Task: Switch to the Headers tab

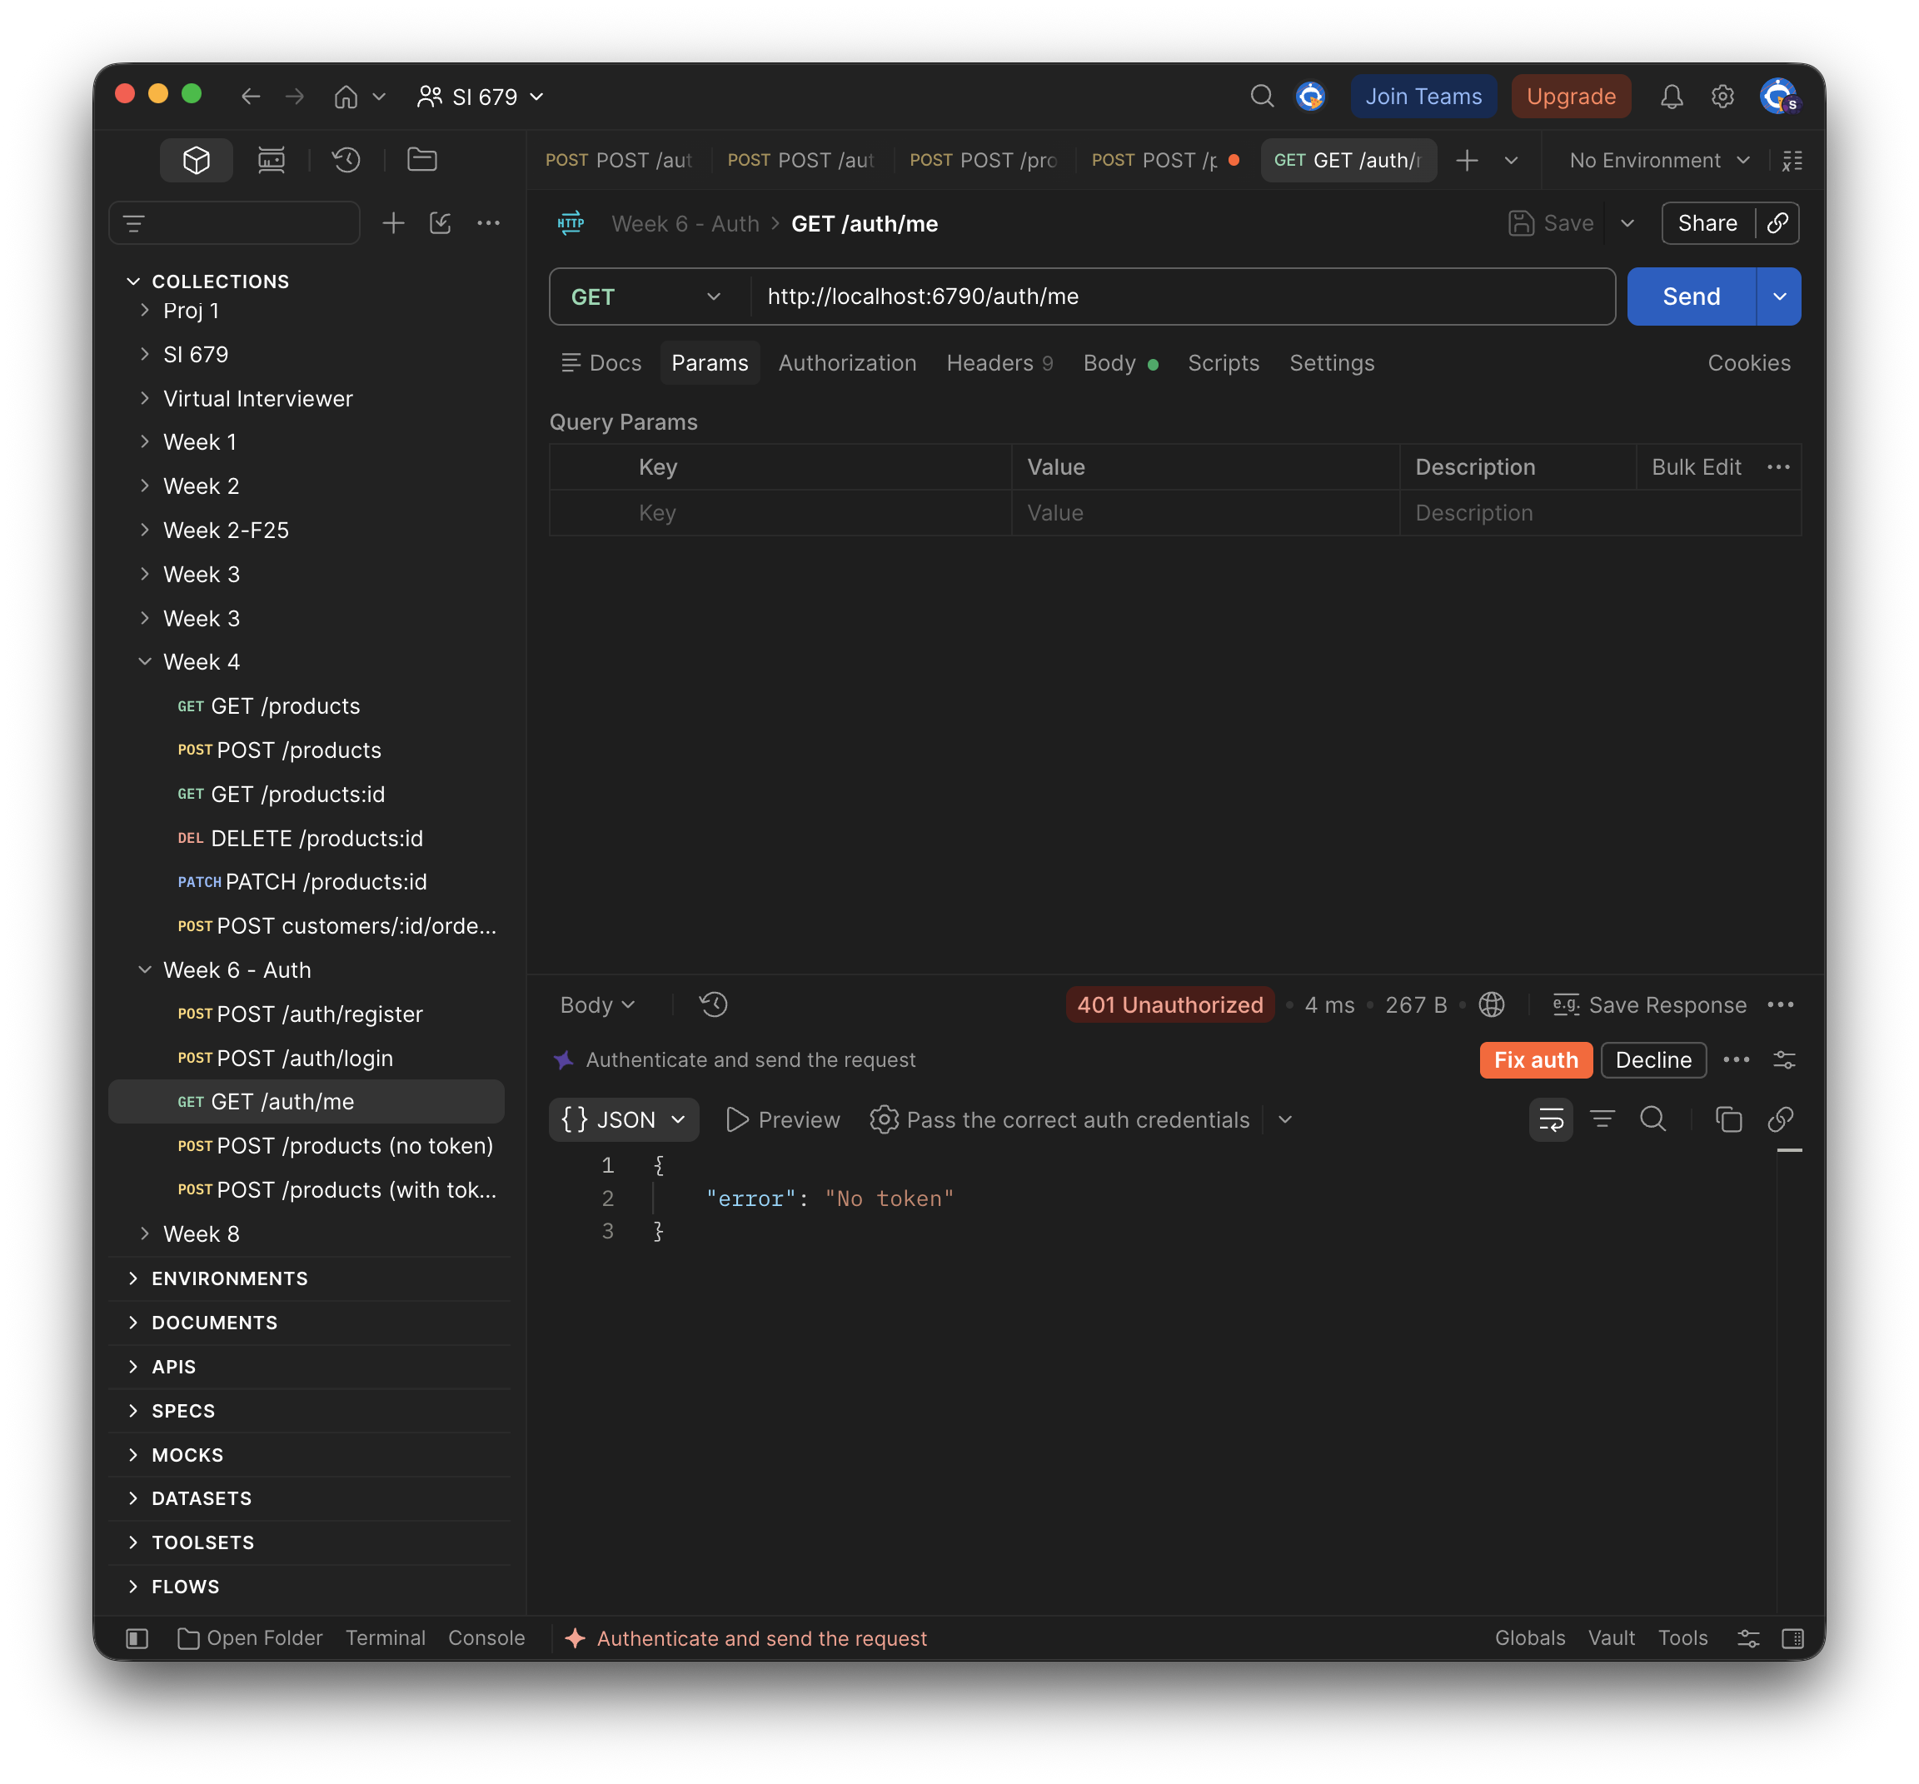Action: tap(999, 363)
